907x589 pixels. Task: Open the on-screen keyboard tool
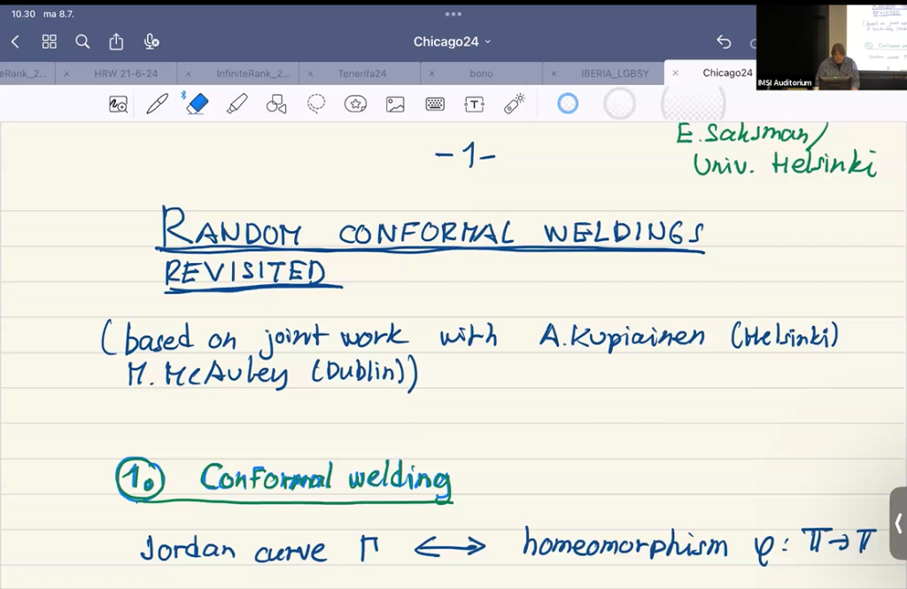(433, 104)
